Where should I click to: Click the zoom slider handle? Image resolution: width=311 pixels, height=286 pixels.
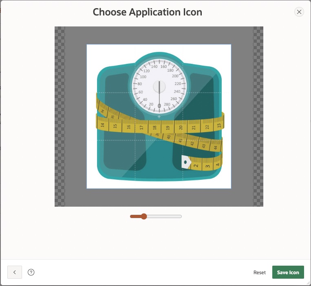click(143, 216)
